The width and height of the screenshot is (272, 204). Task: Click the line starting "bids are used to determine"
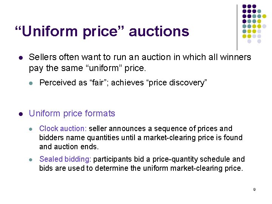pyautogui.click(x=141, y=168)
